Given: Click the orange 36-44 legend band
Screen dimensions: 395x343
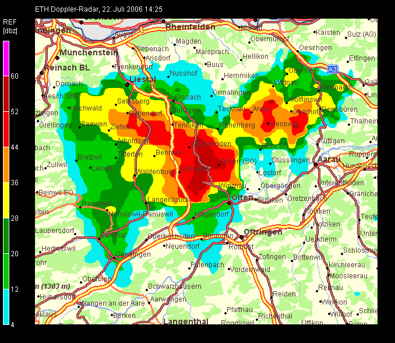Looking at the screenshot, I should (x=6, y=165).
